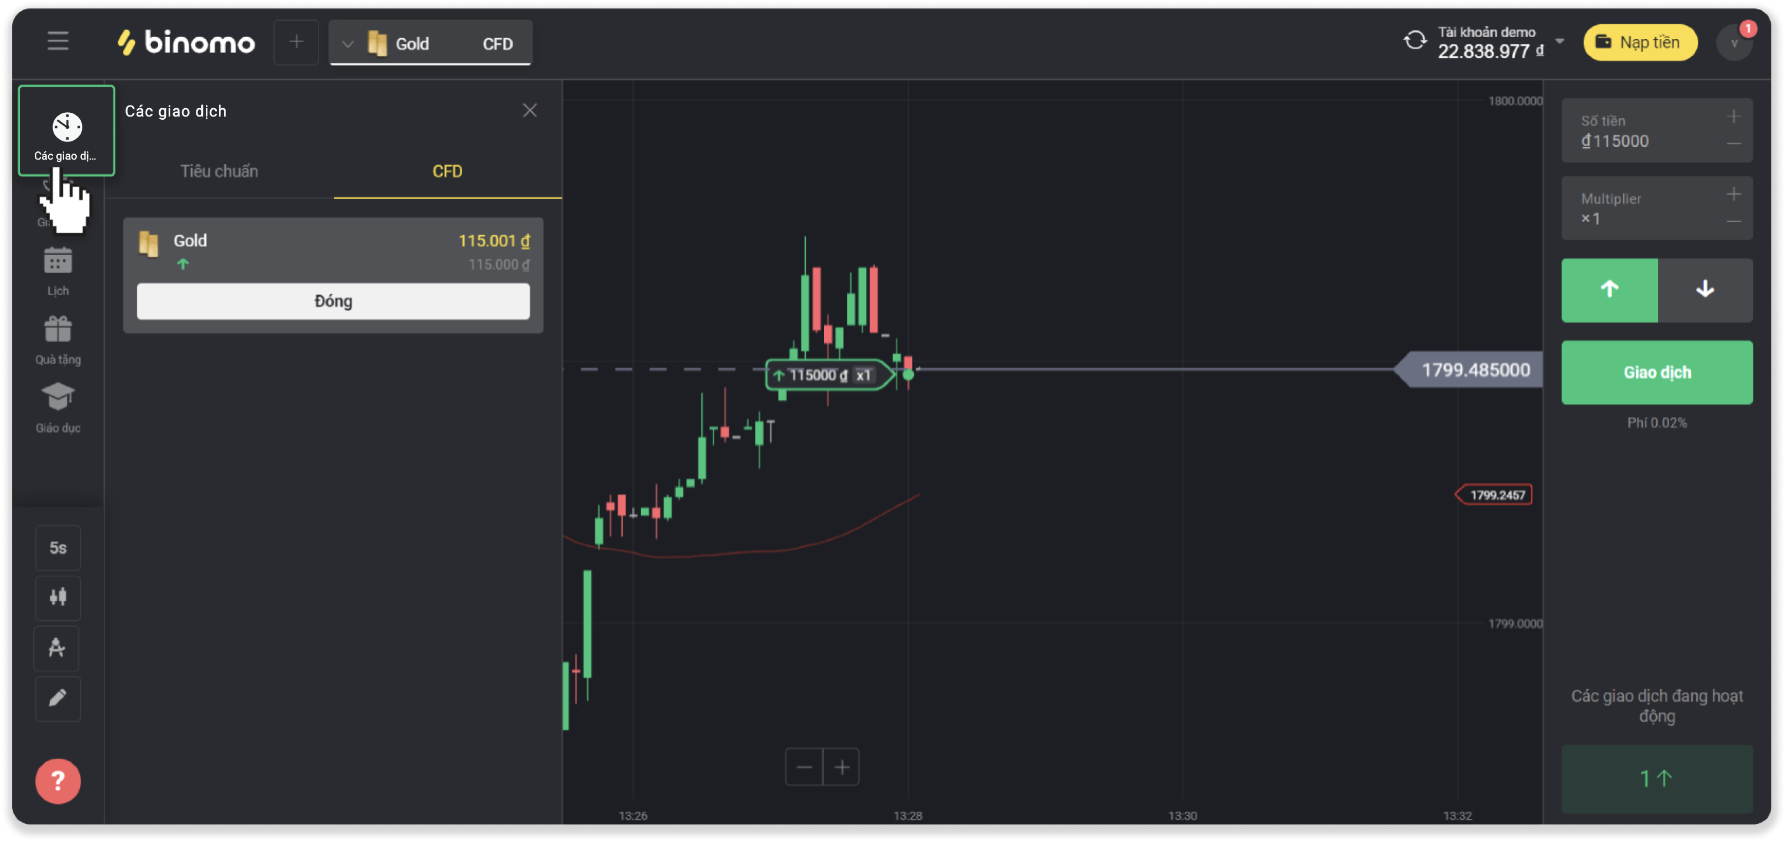The width and height of the screenshot is (1786, 842).
Task: Increase Số tiền amount with plus
Action: (x=1733, y=116)
